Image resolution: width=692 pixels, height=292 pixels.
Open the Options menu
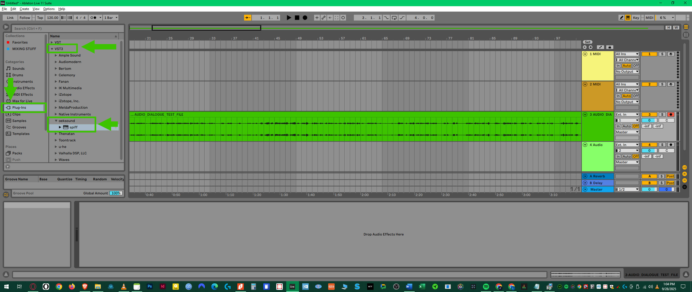click(49, 9)
